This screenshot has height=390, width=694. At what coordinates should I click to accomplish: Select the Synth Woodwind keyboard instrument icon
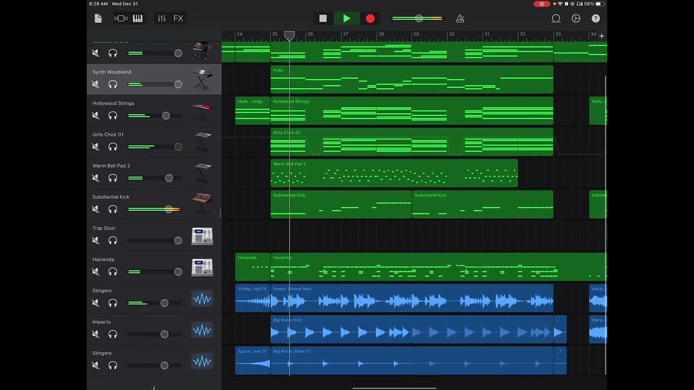click(202, 80)
